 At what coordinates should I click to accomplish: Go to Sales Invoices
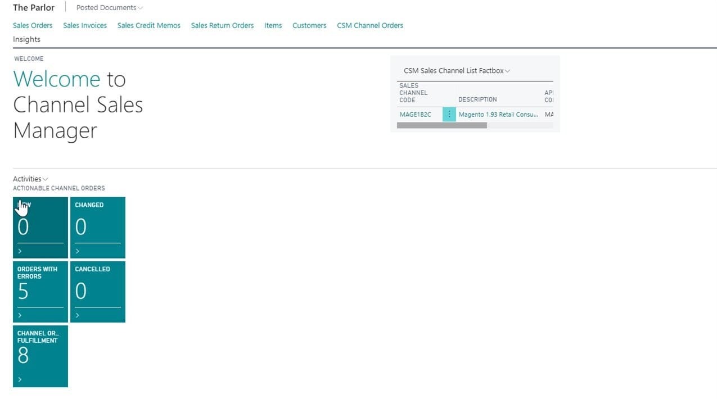(x=85, y=25)
